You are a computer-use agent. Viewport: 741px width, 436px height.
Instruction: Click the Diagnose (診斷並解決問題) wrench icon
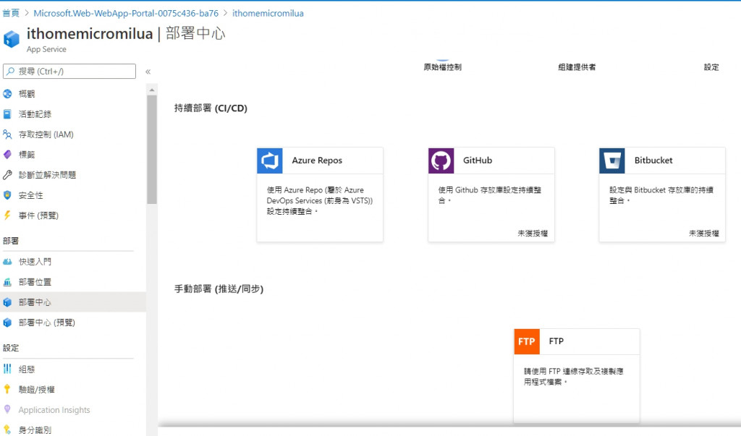[x=7, y=175]
